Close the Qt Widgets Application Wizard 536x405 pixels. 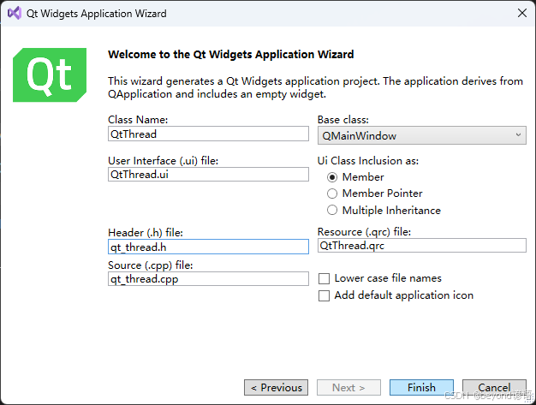pyautogui.click(x=522, y=13)
